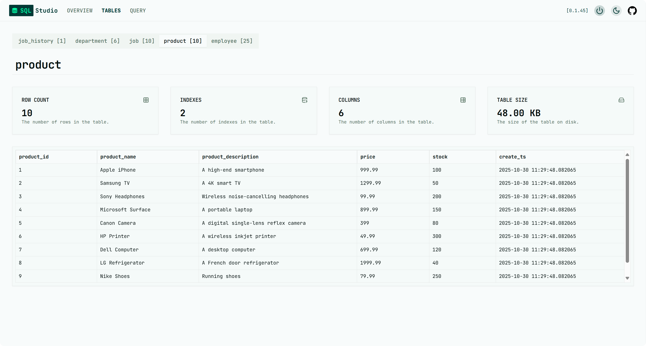The image size is (646, 346).
Task: Select the job [10] table tab
Action: 142,41
